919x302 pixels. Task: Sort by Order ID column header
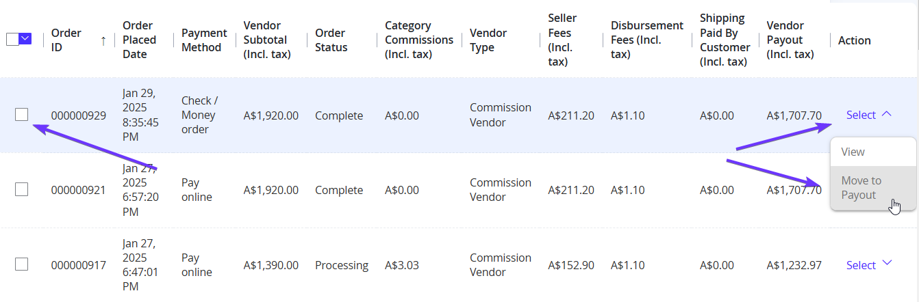click(66, 40)
